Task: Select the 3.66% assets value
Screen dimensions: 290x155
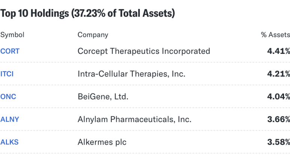Action: [x=278, y=119]
